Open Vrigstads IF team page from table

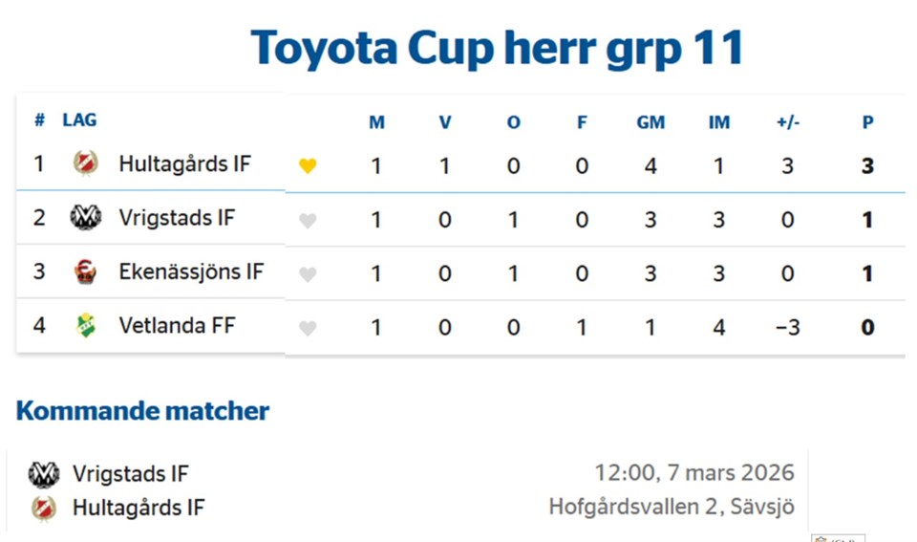(x=177, y=218)
